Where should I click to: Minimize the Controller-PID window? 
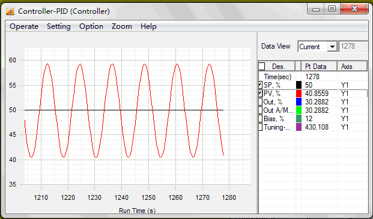316,9
